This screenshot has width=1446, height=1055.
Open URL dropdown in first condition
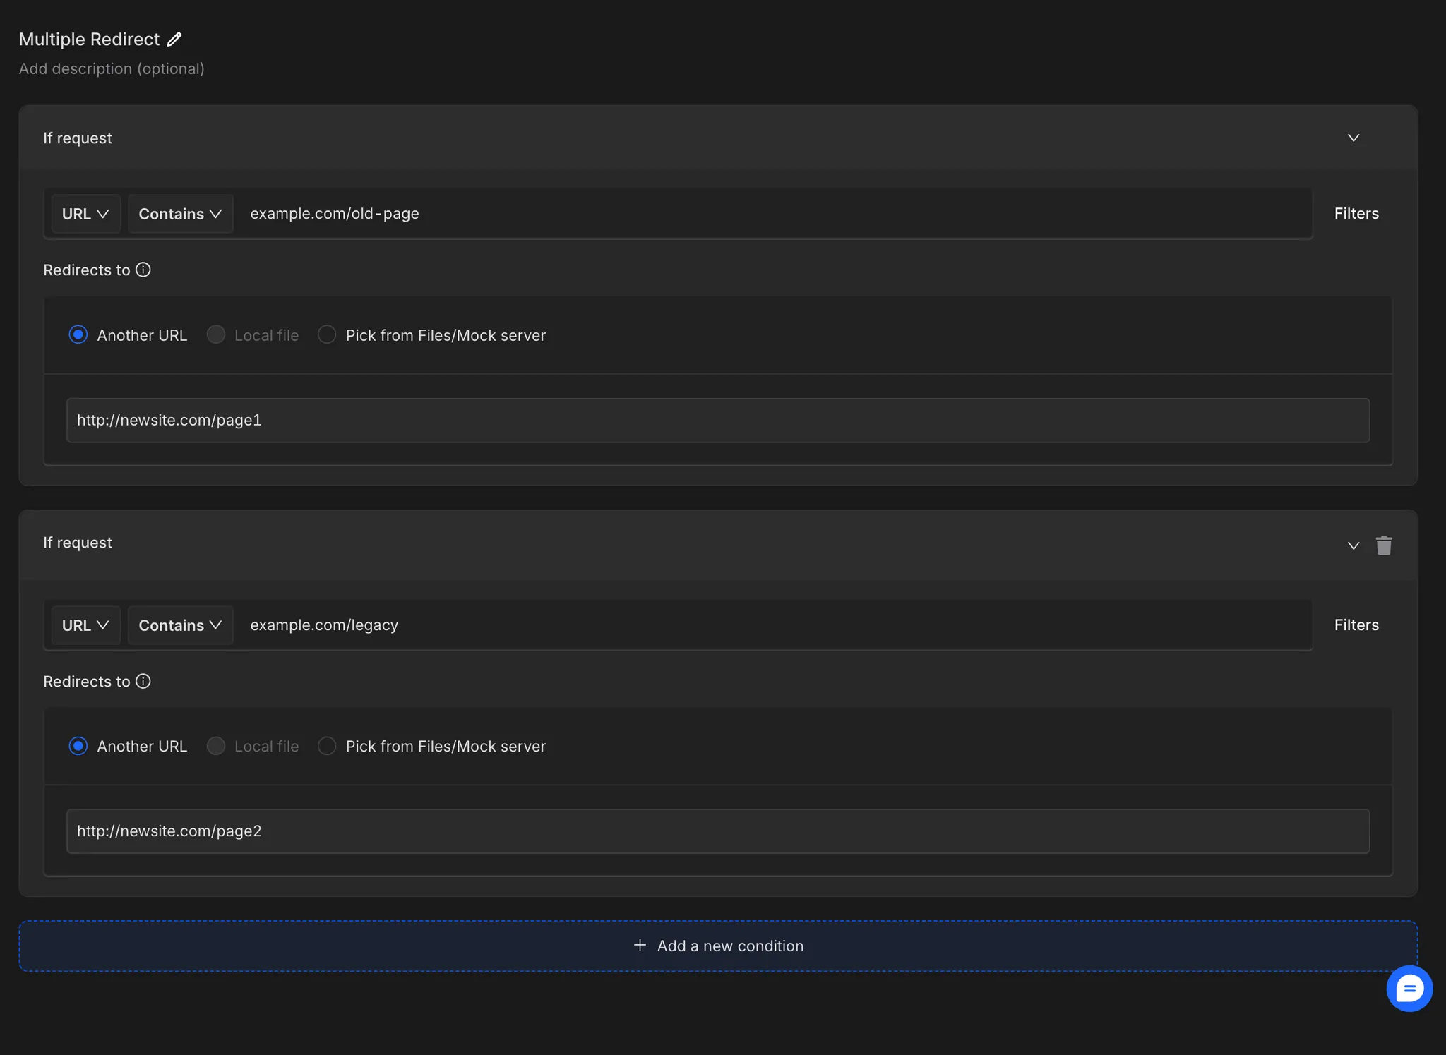85,214
